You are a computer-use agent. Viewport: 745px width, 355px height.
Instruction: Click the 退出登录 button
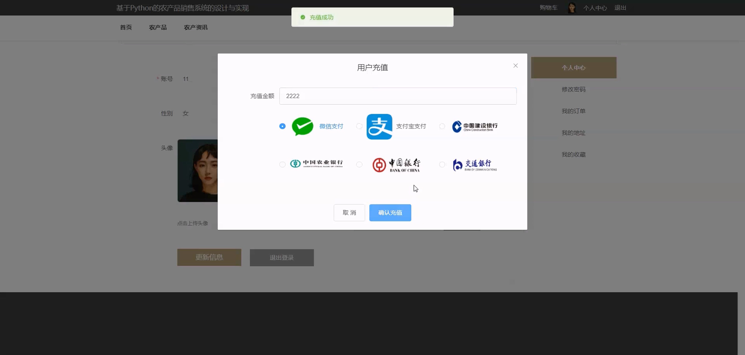tap(282, 258)
